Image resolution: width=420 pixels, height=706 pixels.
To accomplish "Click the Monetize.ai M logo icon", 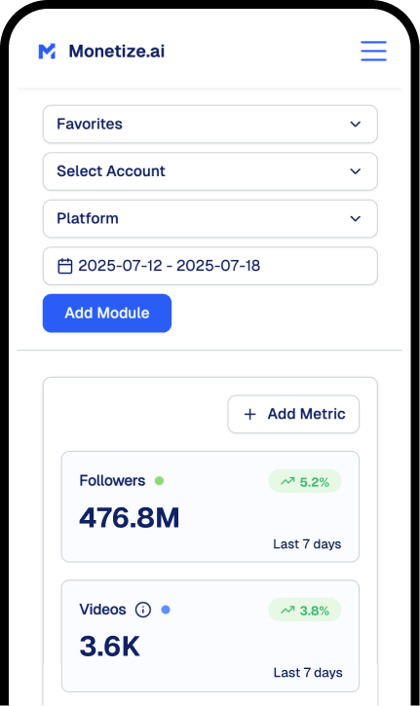I will 47,52.
